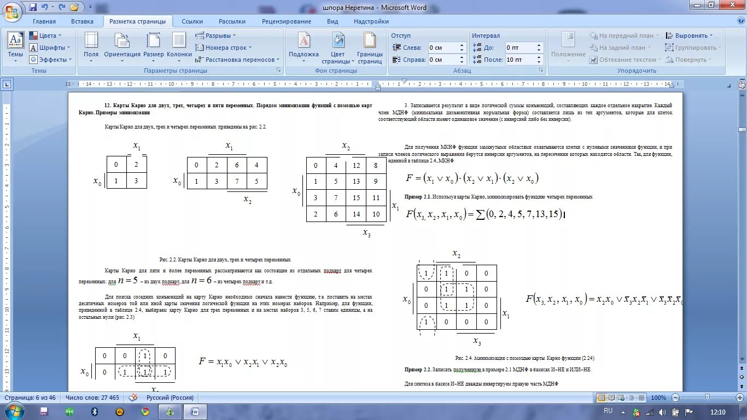This screenshot has height=420, width=747.
Task: Switch to Web Layout view
Action: pos(622,398)
